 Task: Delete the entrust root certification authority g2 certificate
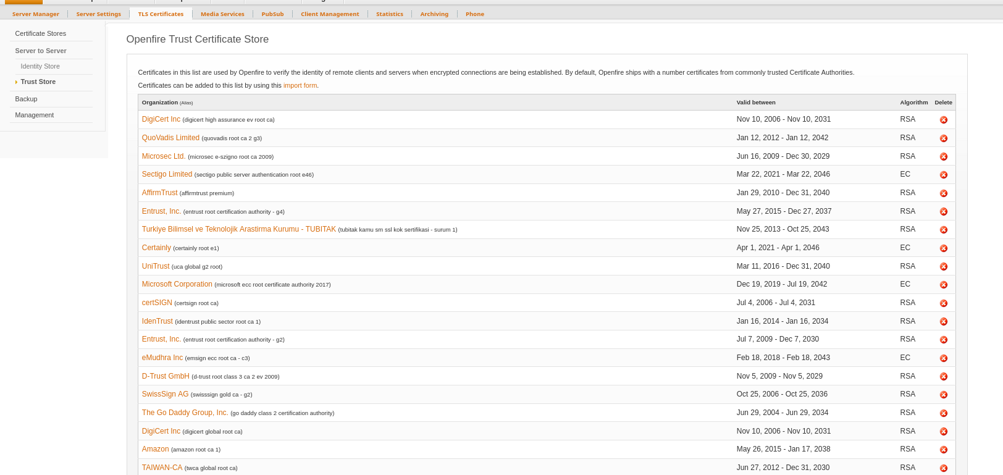(x=943, y=340)
